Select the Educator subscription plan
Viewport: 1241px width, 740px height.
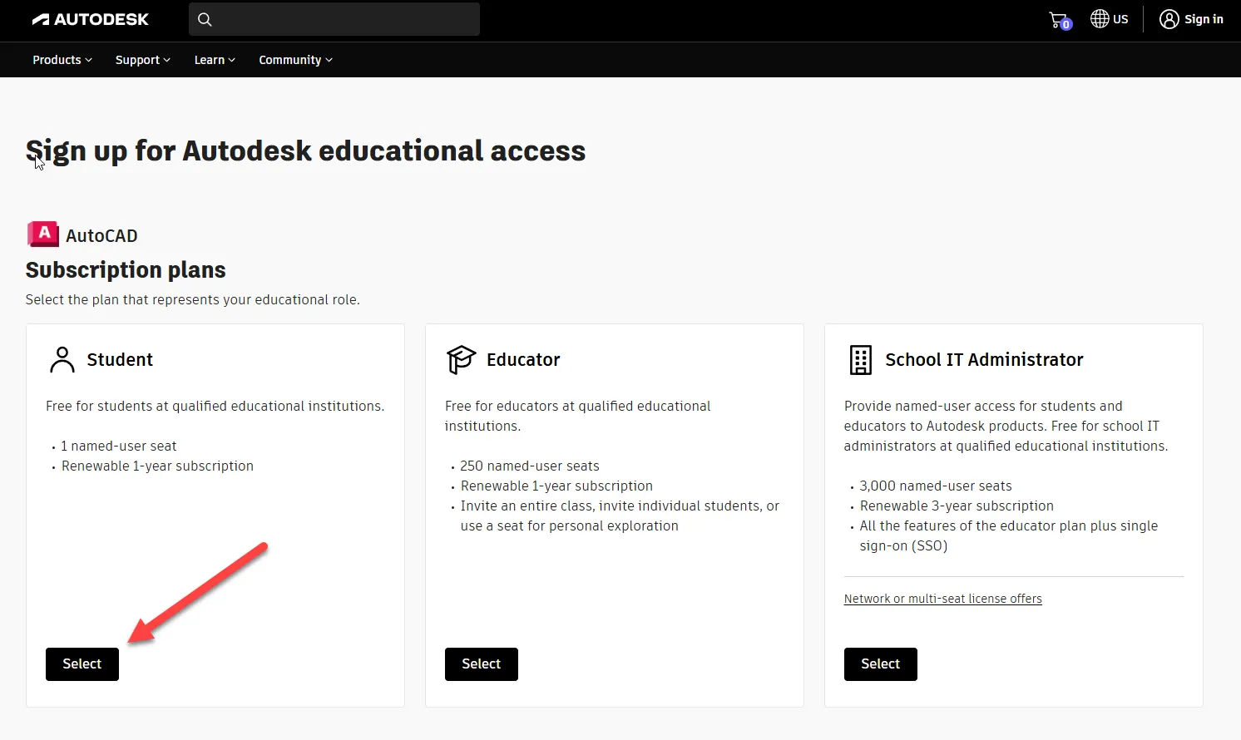tap(481, 664)
